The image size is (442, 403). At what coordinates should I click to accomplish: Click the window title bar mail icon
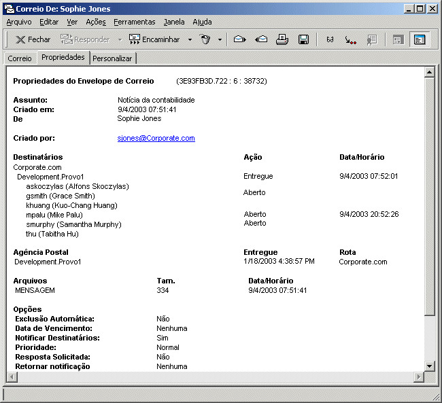tap(10, 9)
